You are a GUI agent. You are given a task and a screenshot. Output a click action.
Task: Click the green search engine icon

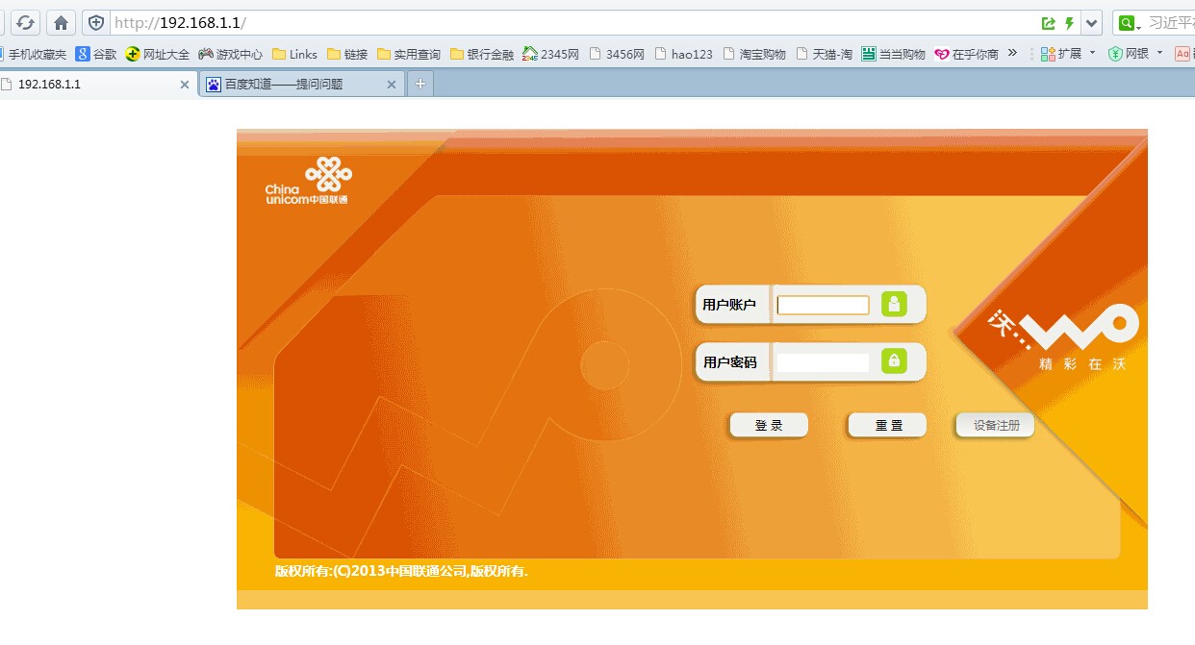click(x=1127, y=23)
